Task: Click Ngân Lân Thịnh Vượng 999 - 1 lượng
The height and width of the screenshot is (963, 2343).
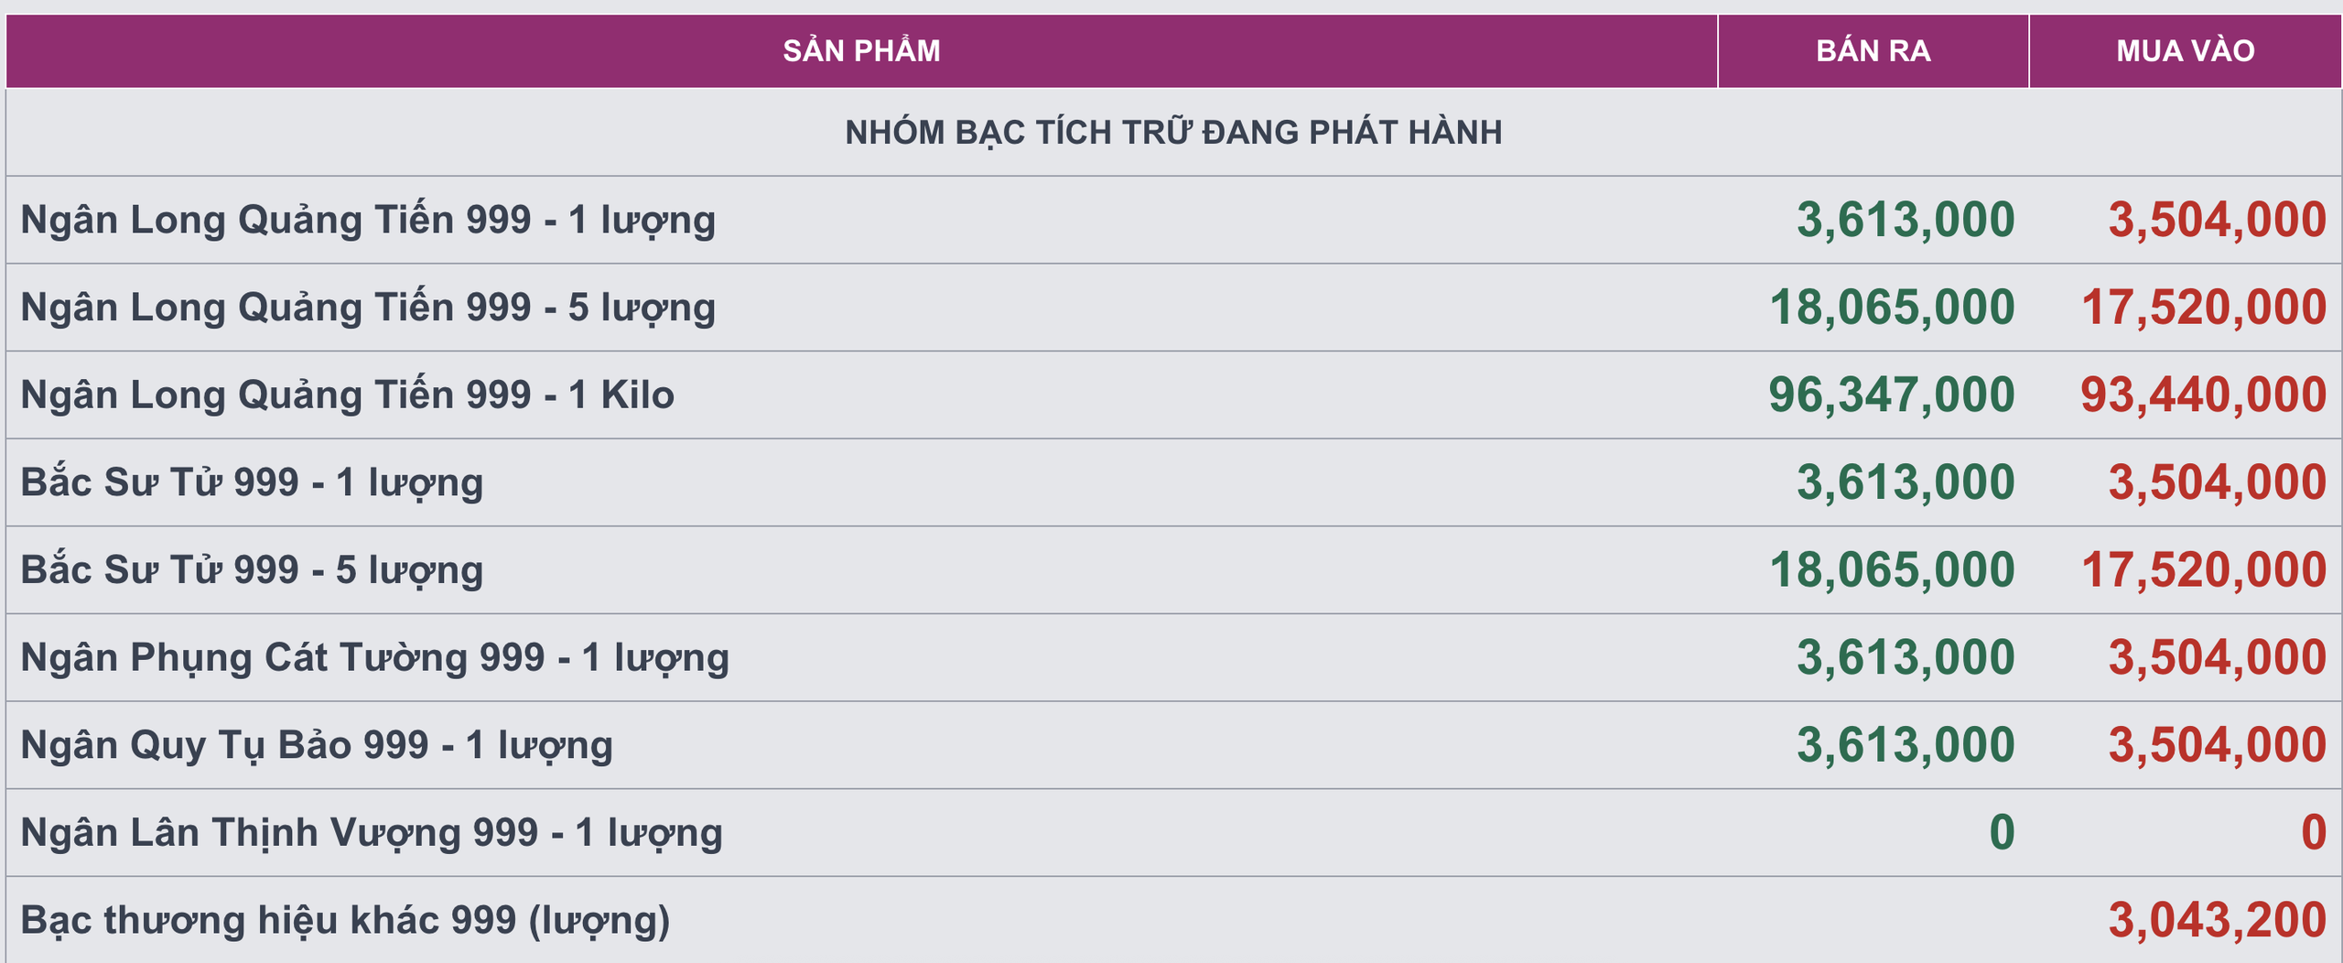Action: (372, 832)
